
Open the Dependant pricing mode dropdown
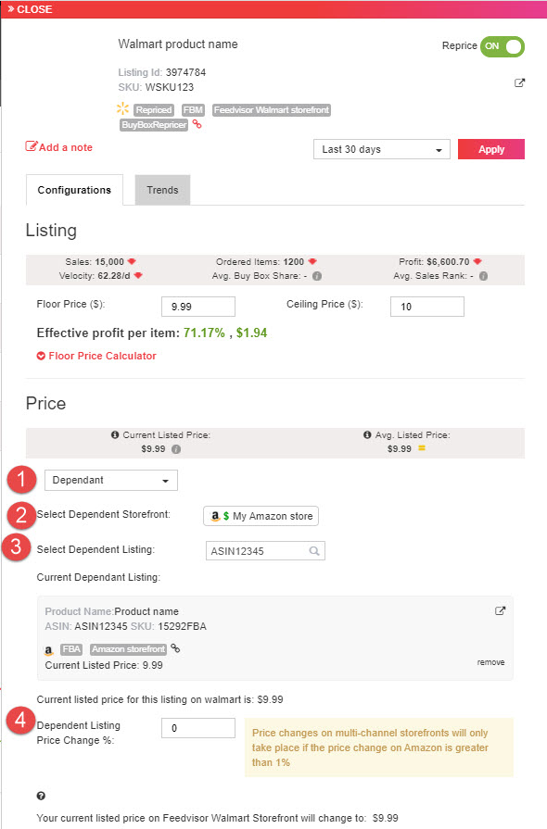point(111,480)
